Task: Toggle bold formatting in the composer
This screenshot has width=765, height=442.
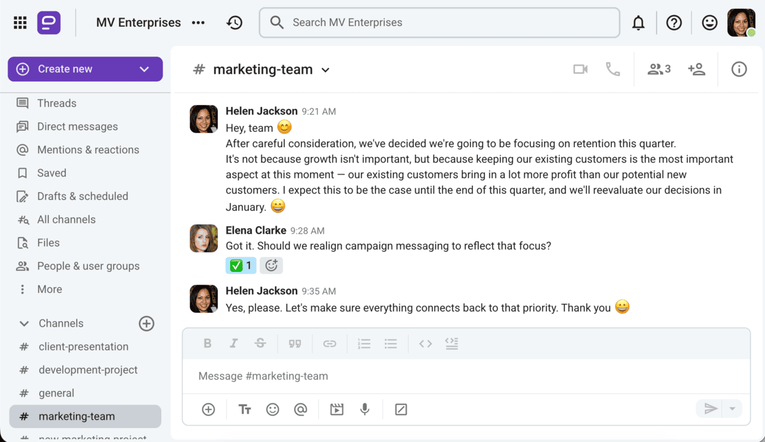Action: [x=207, y=343]
